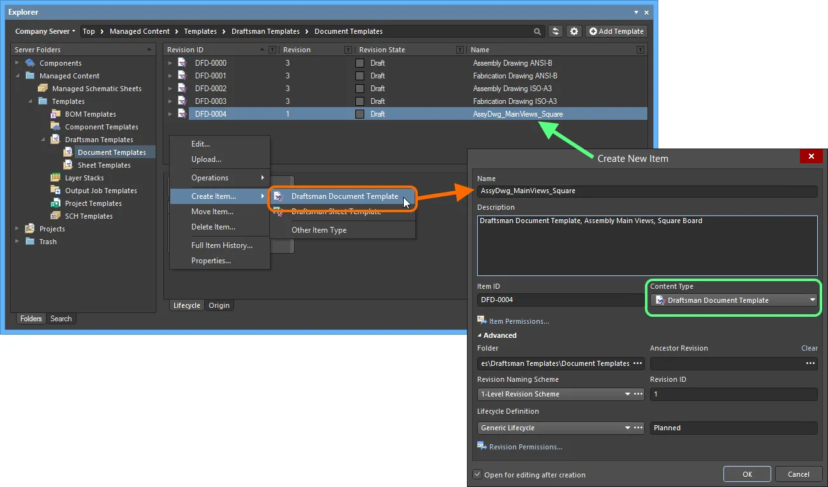Choose Delete Item... in context menu
Image resolution: width=828 pixels, height=487 pixels.
pos(219,227)
